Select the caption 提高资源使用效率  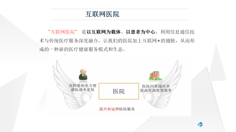click(156, 90)
